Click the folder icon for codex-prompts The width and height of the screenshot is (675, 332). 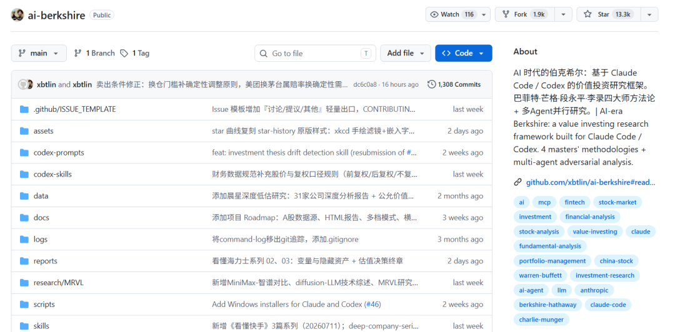click(x=24, y=153)
